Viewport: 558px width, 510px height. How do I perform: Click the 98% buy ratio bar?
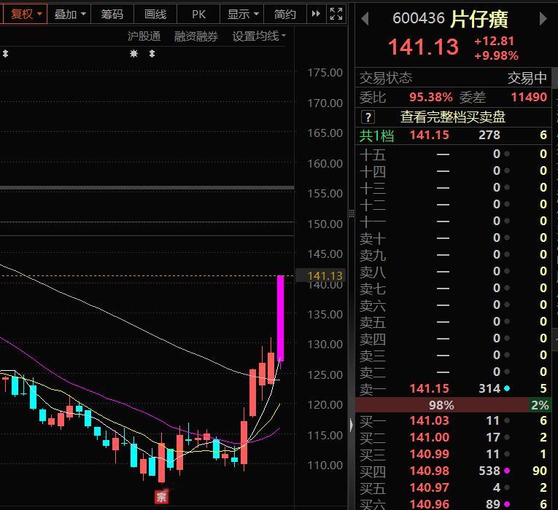(441, 405)
